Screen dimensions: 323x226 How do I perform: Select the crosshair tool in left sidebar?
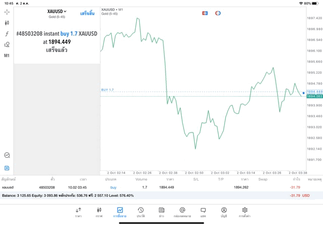click(x=7, y=12)
